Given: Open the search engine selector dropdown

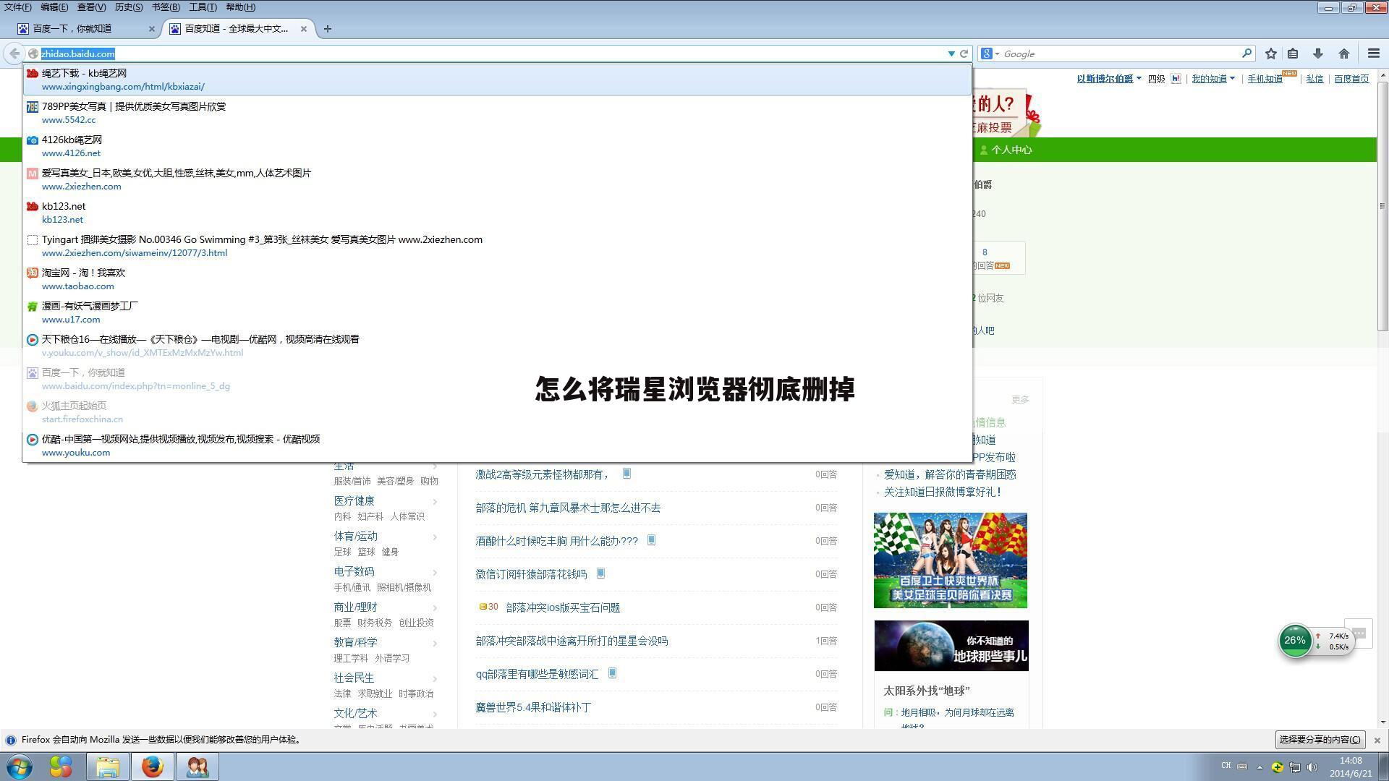Looking at the screenshot, I should pyautogui.click(x=989, y=54).
